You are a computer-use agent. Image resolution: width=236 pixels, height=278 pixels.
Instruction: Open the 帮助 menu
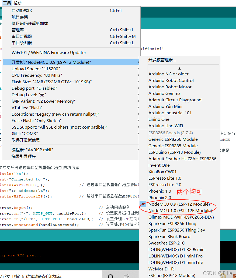pos(17,3)
